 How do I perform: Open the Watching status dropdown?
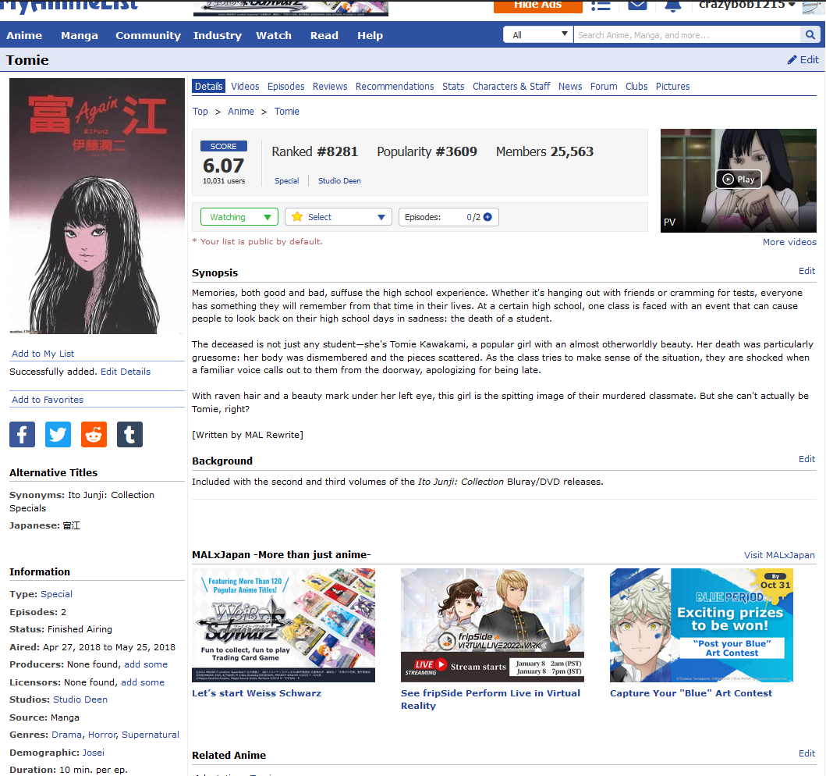pos(239,217)
